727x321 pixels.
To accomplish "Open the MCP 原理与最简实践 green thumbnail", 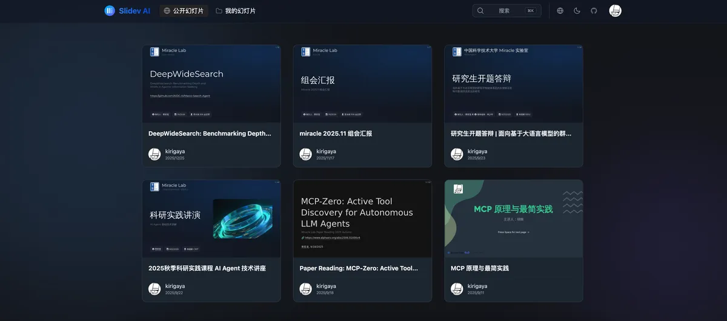I will point(513,218).
